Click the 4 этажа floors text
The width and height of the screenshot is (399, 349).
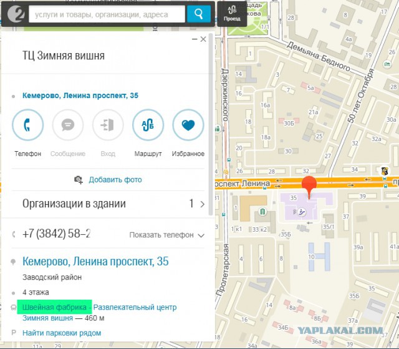click(x=36, y=292)
